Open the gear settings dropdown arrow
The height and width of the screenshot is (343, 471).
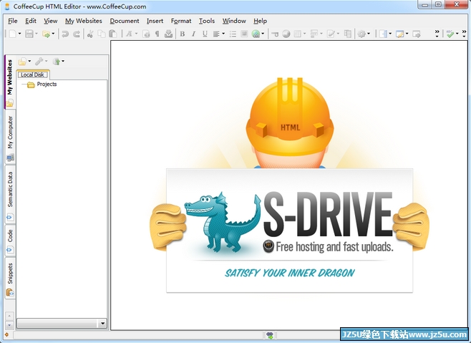[x=369, y=34]
